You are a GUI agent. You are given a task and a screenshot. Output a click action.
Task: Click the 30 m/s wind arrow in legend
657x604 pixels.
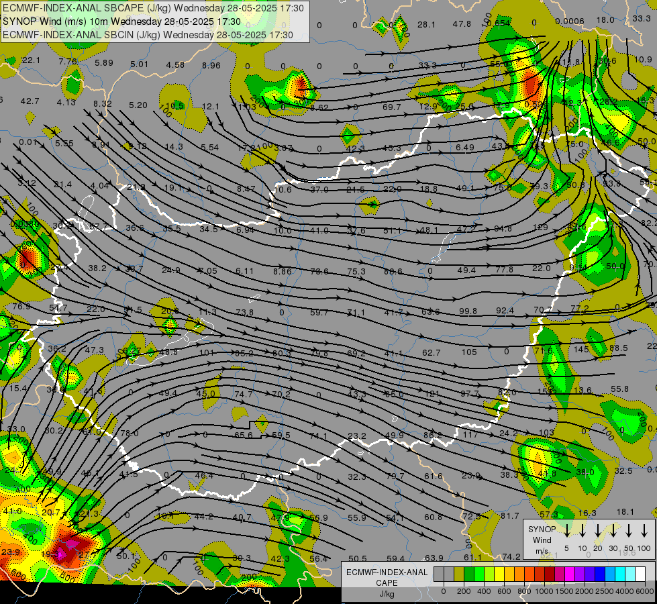[613, 531]
